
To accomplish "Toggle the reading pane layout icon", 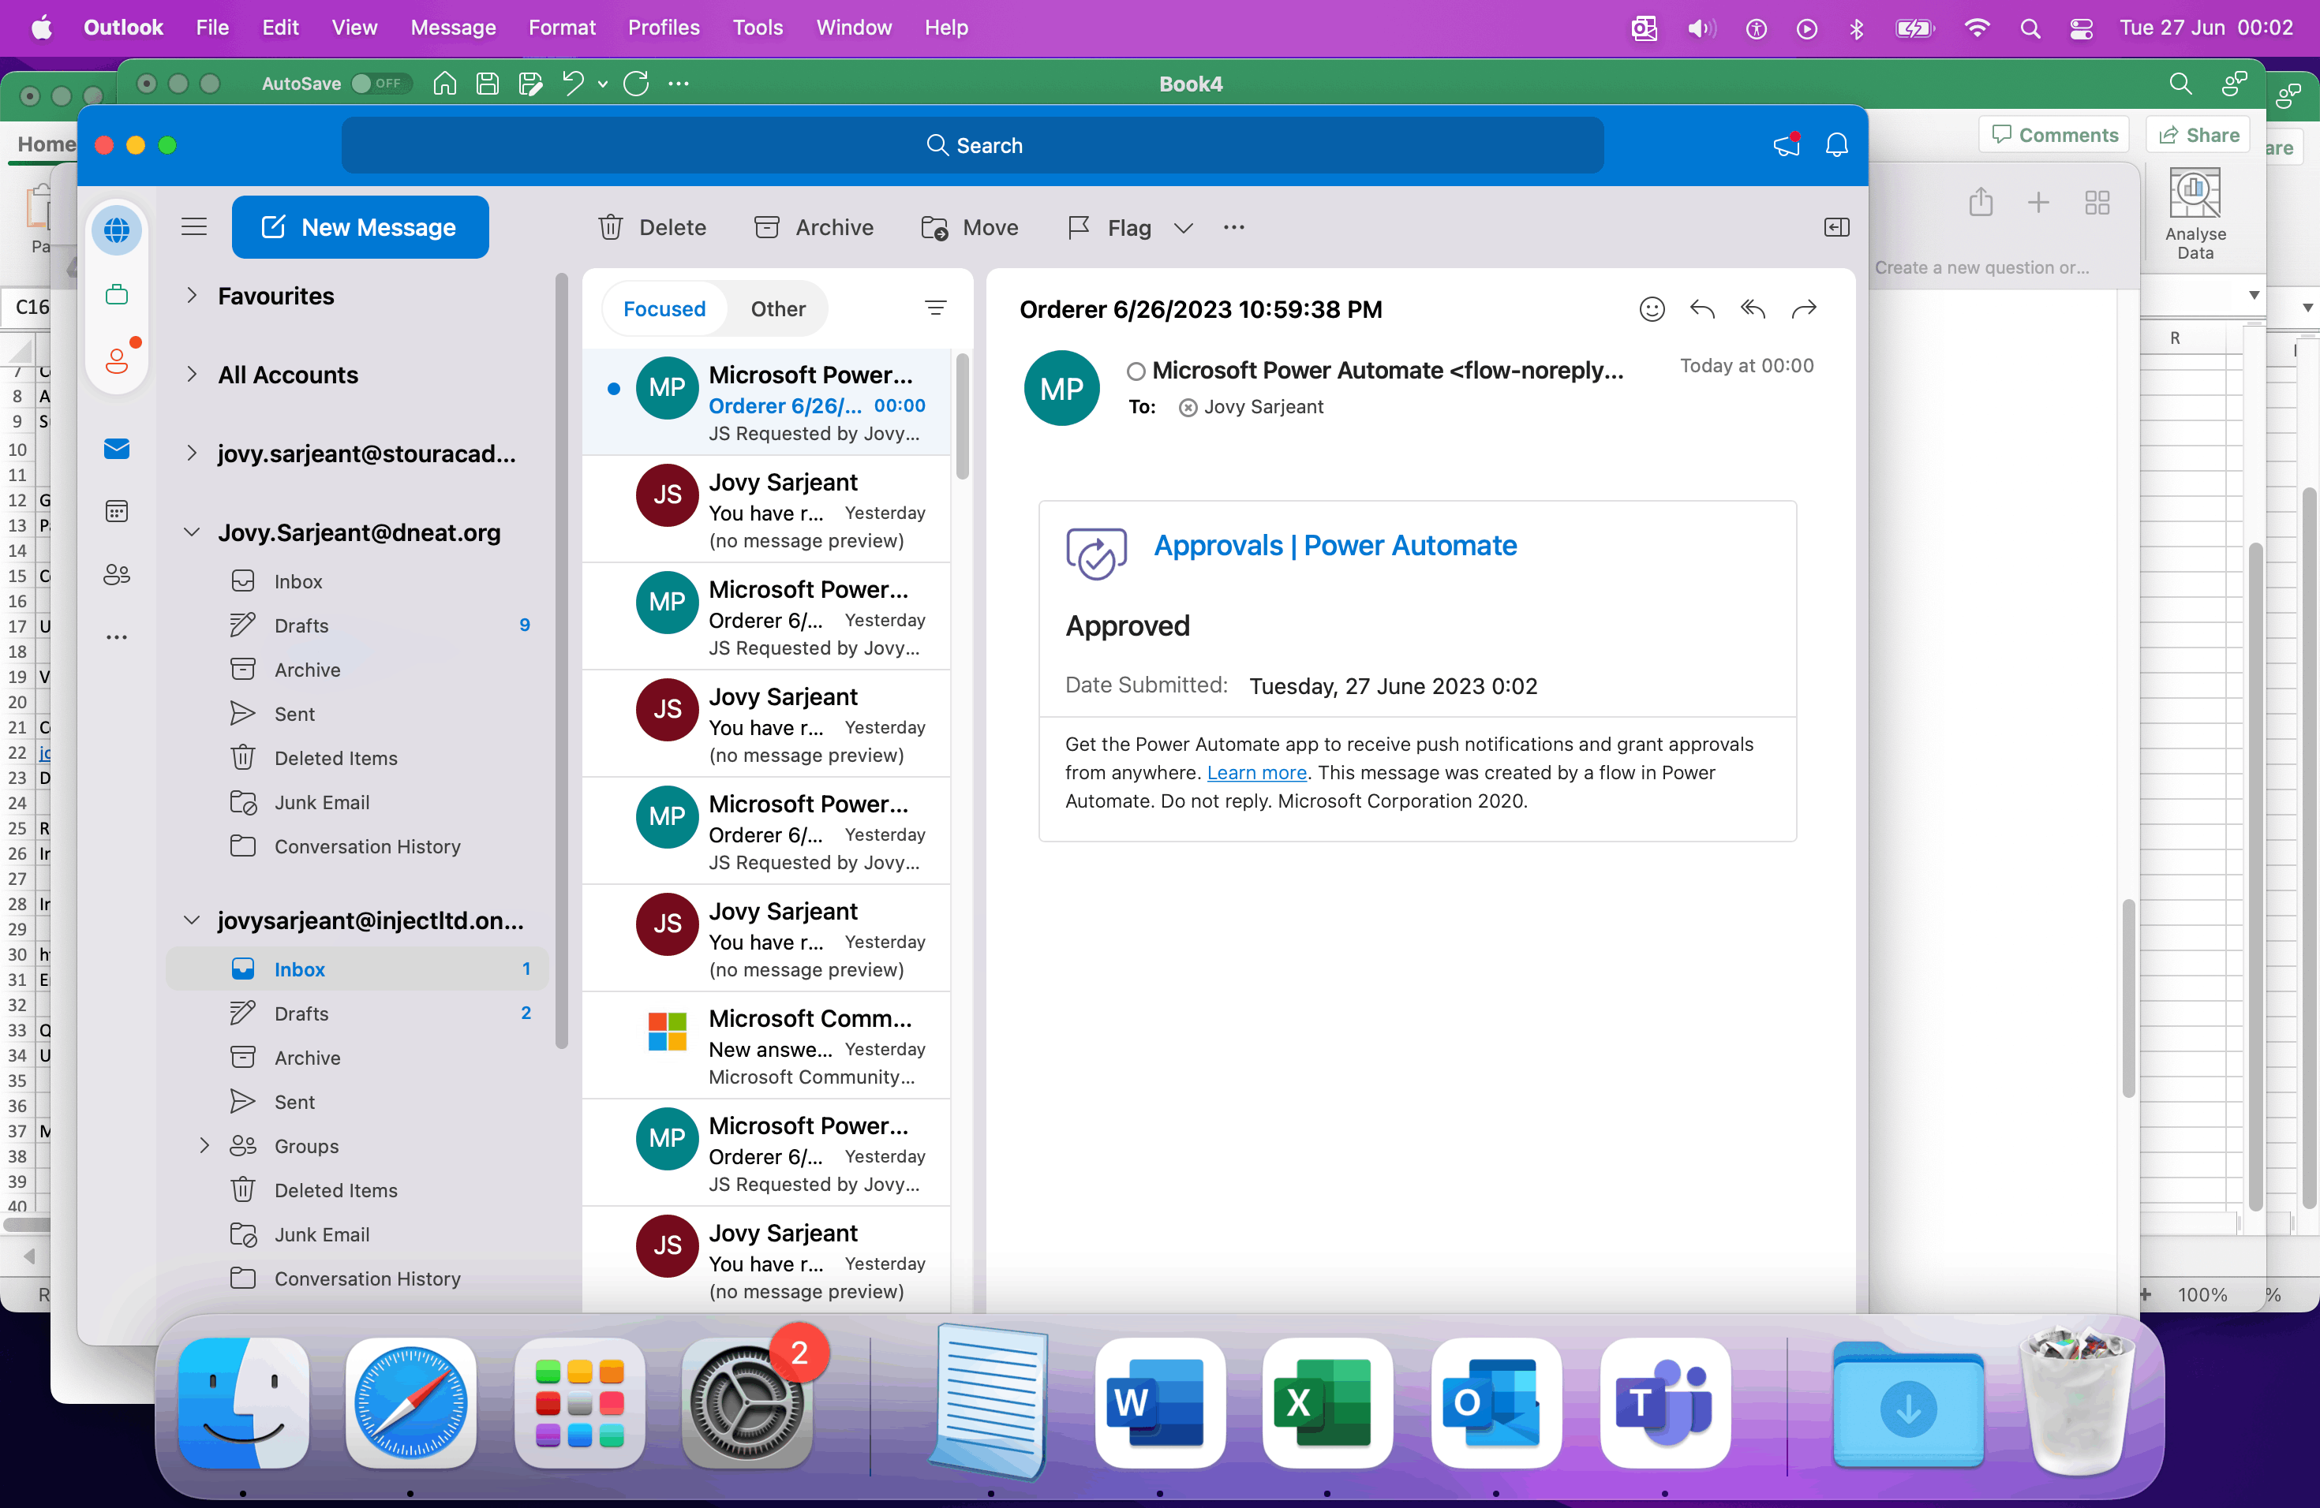I will point(1836,227).
